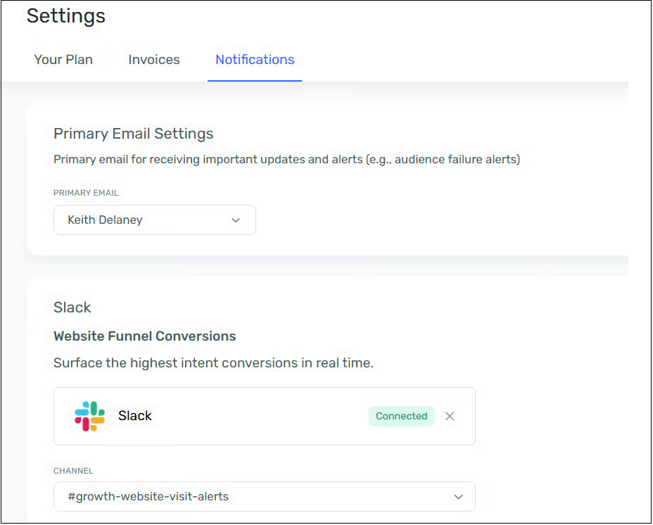The height and width of the screenshot is (525, 653).
Task: Click the Primary Email Settings heading
Action: point(133,134)
